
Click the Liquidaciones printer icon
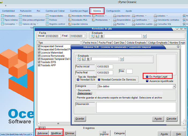[115, 16]
